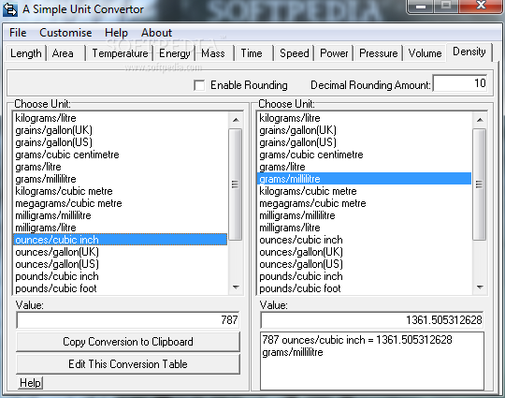Enable the Rounding checkbox
The height and width of the screenshot is (398, 505).
click(199, 85)
